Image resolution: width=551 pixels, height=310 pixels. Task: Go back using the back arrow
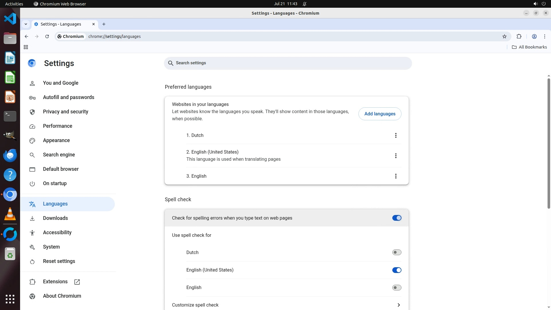pyautogui.click(x=26, y=36)
